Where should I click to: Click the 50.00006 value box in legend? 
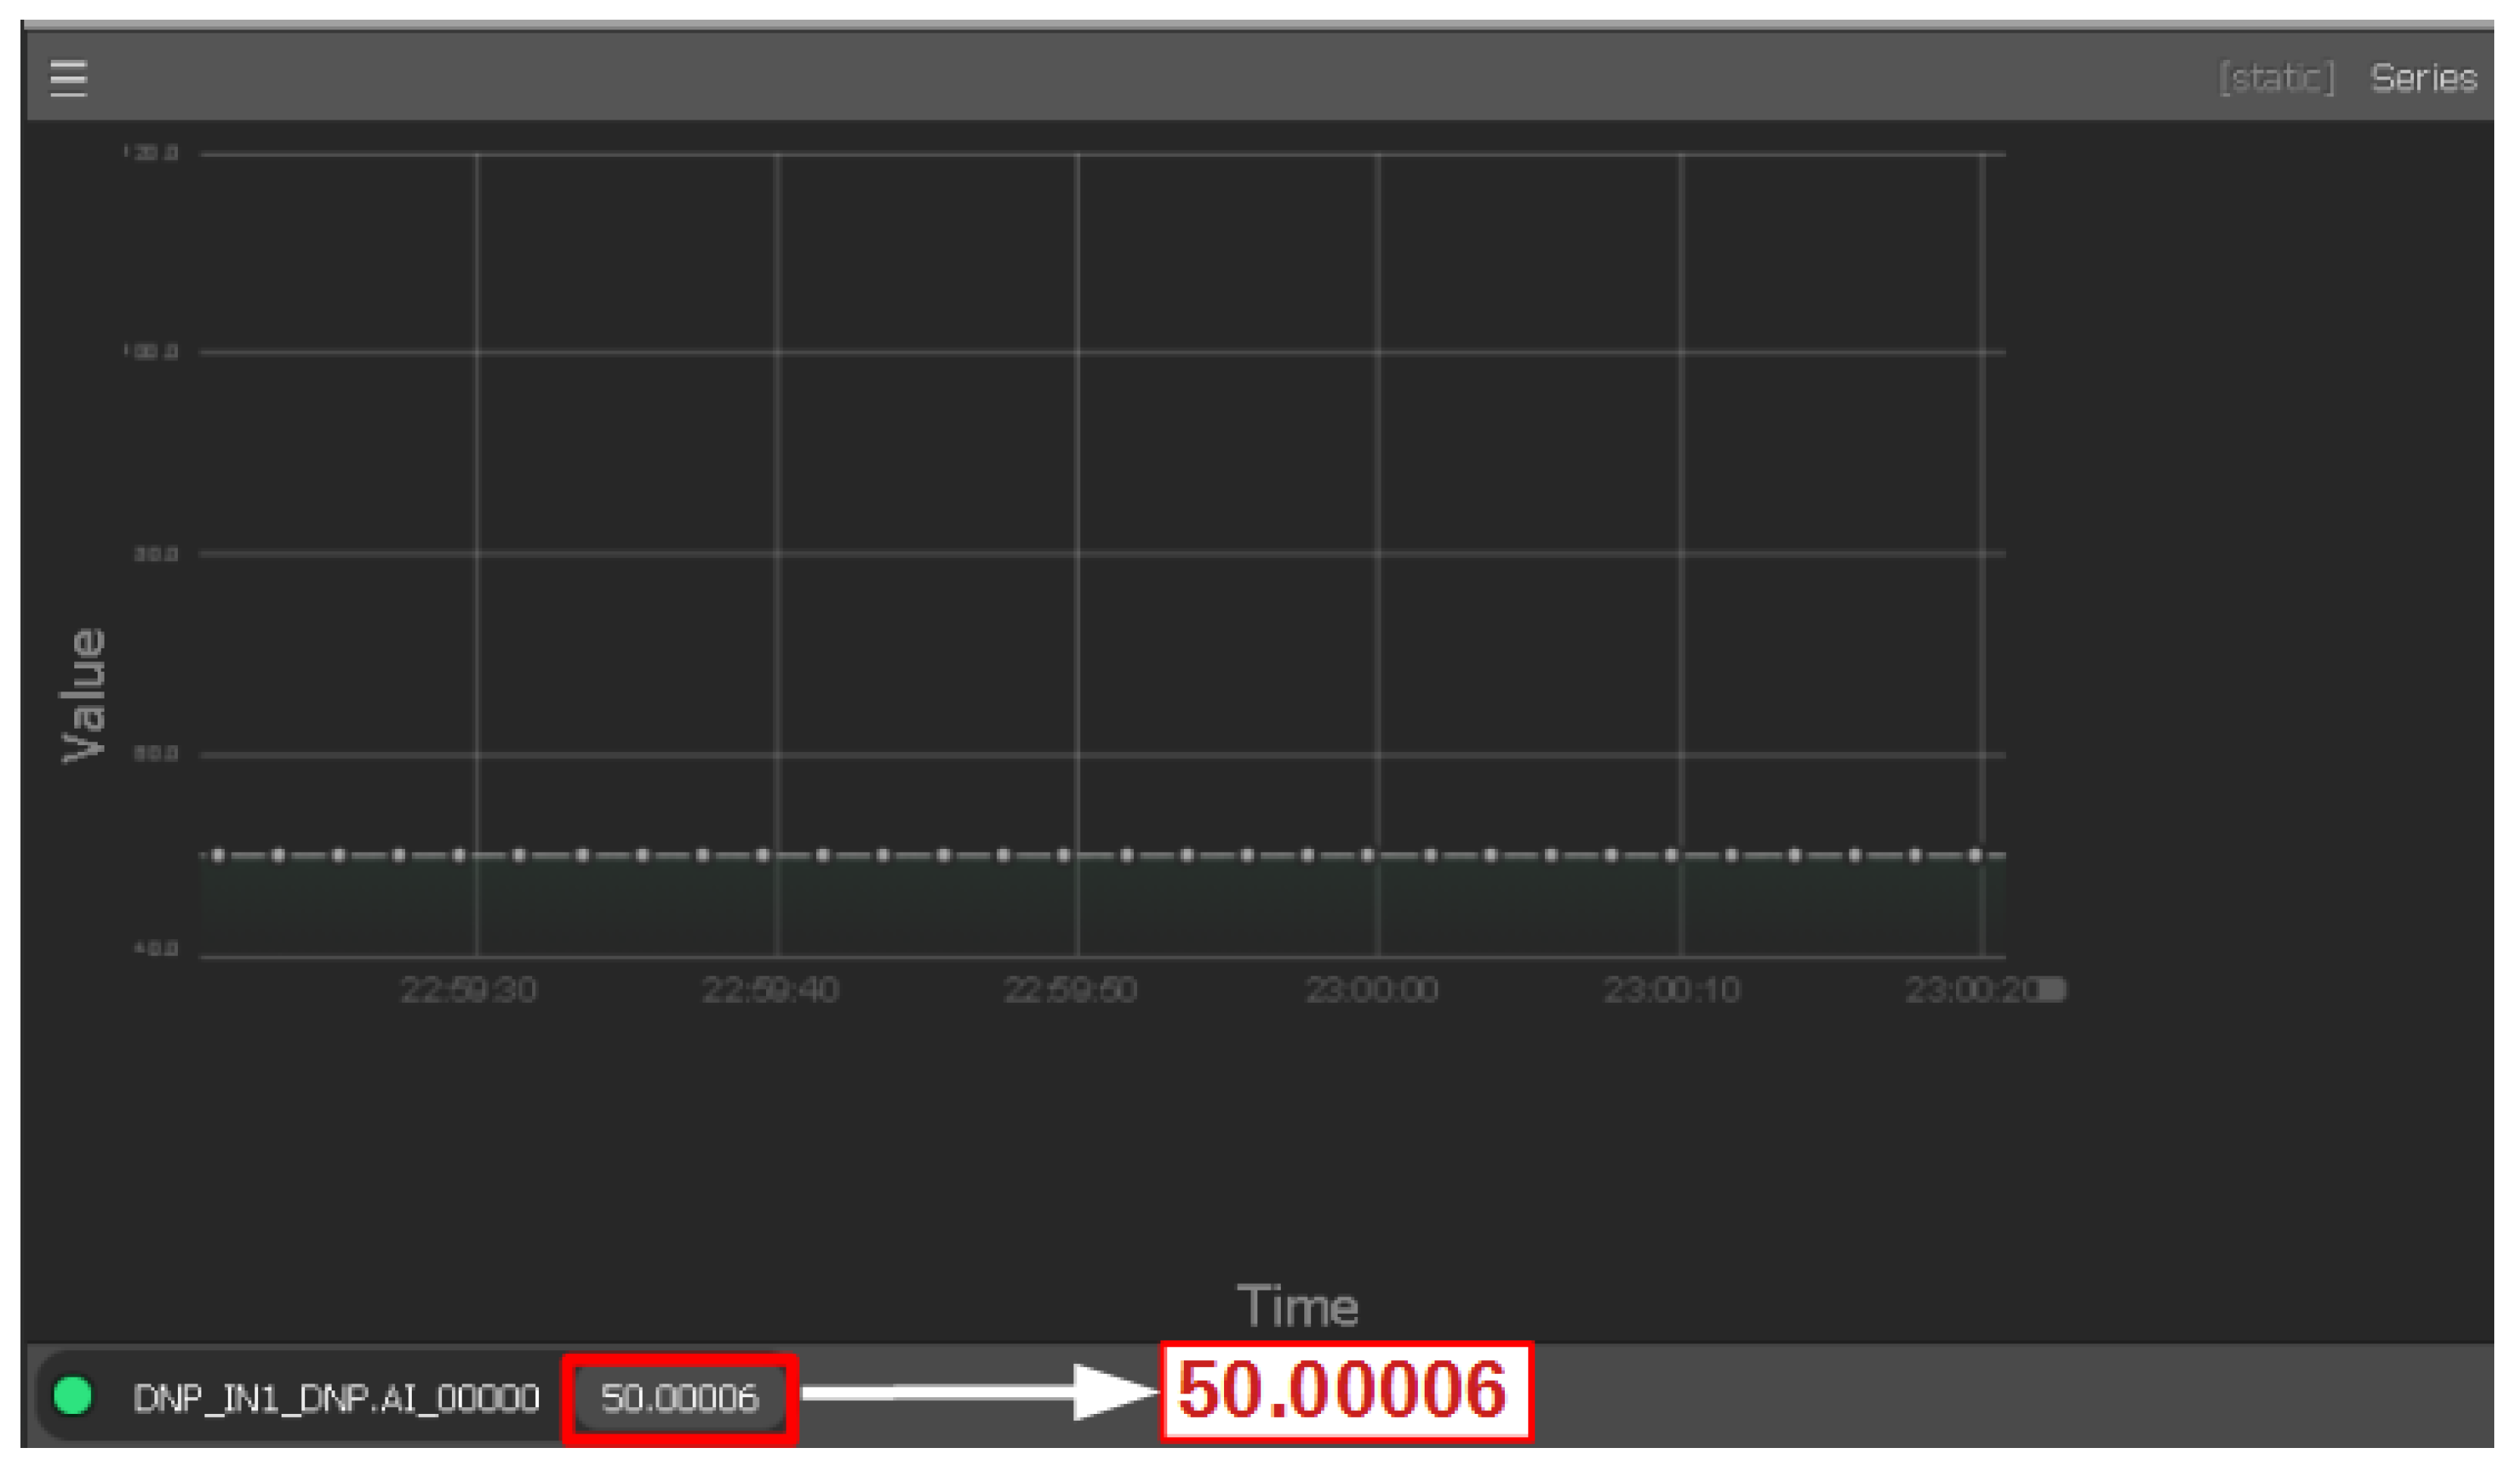(679, 1398)
